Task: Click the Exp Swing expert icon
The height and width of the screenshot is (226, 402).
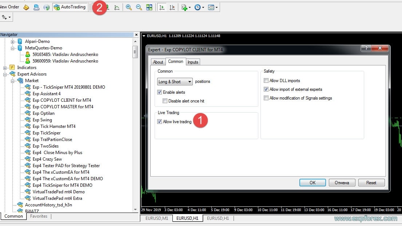Action: coord(28,120)
